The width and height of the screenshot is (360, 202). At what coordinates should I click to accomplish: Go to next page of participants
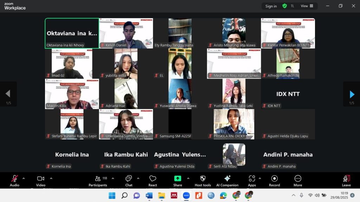point(352,94)
